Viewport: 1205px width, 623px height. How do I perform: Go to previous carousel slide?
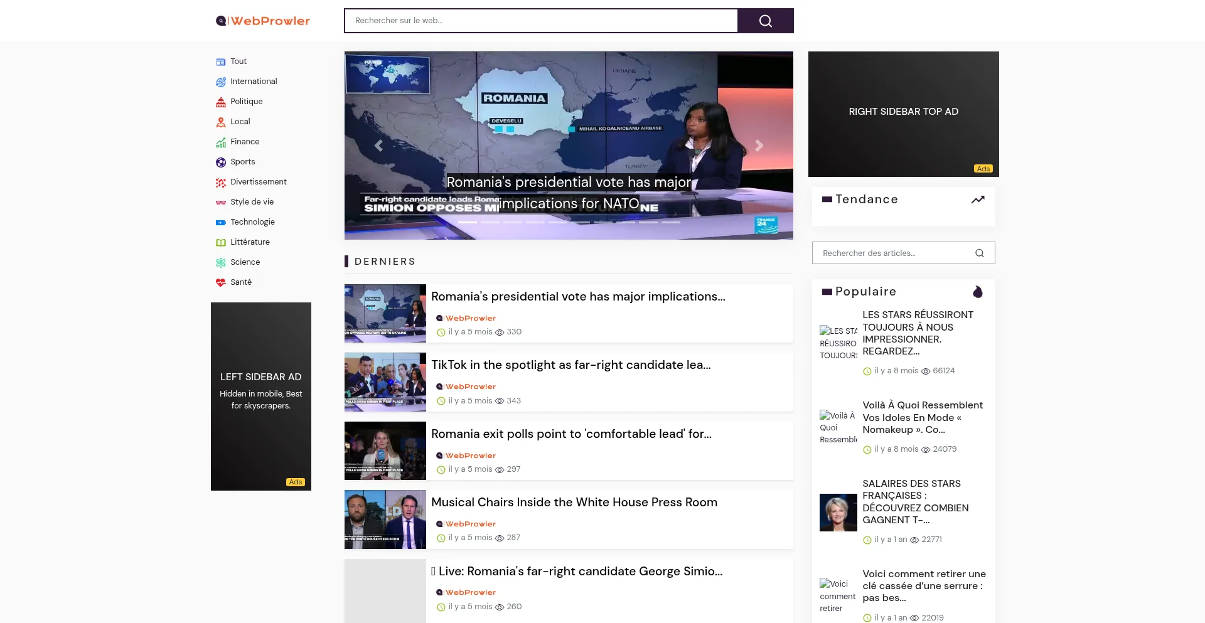click(378, 146)
